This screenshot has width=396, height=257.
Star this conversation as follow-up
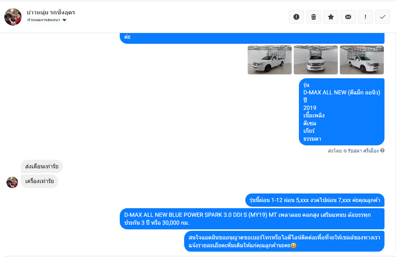[x=331, y=17]
